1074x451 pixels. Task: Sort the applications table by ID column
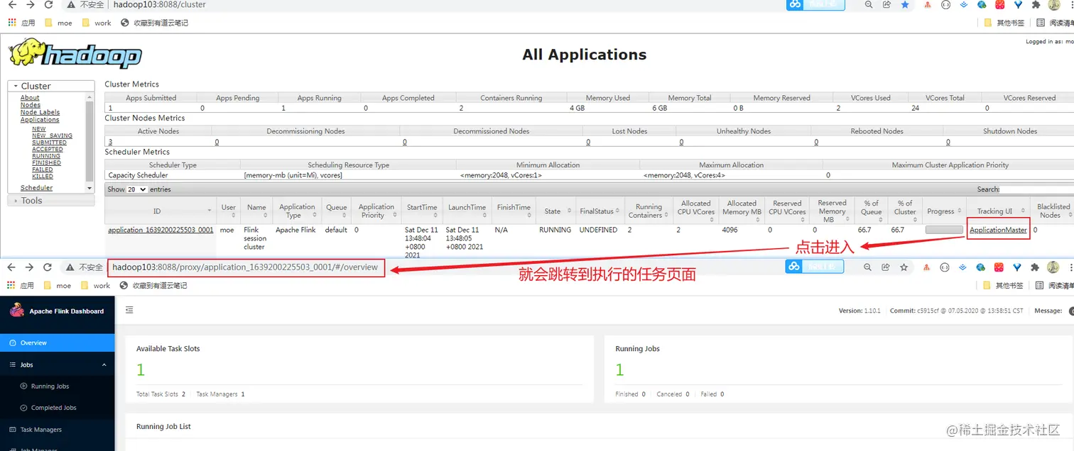pos(161,211)
